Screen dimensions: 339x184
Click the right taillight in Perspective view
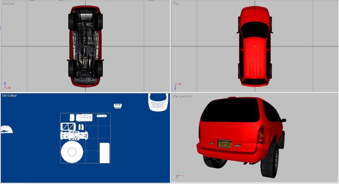261,134
